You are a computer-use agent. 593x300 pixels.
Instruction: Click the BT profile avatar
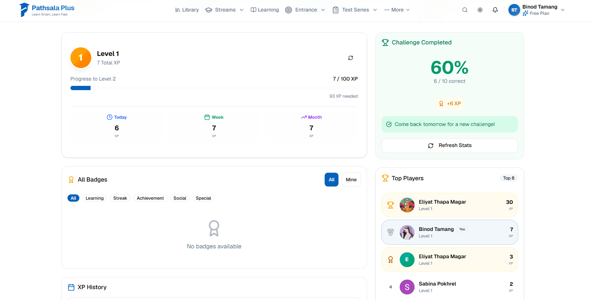pyautogui.click(x=514, y=10)
